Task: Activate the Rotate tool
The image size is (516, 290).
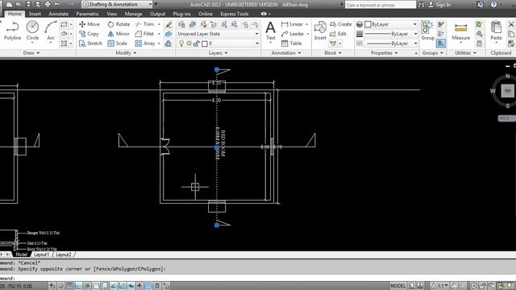Action: pos(119,24)
